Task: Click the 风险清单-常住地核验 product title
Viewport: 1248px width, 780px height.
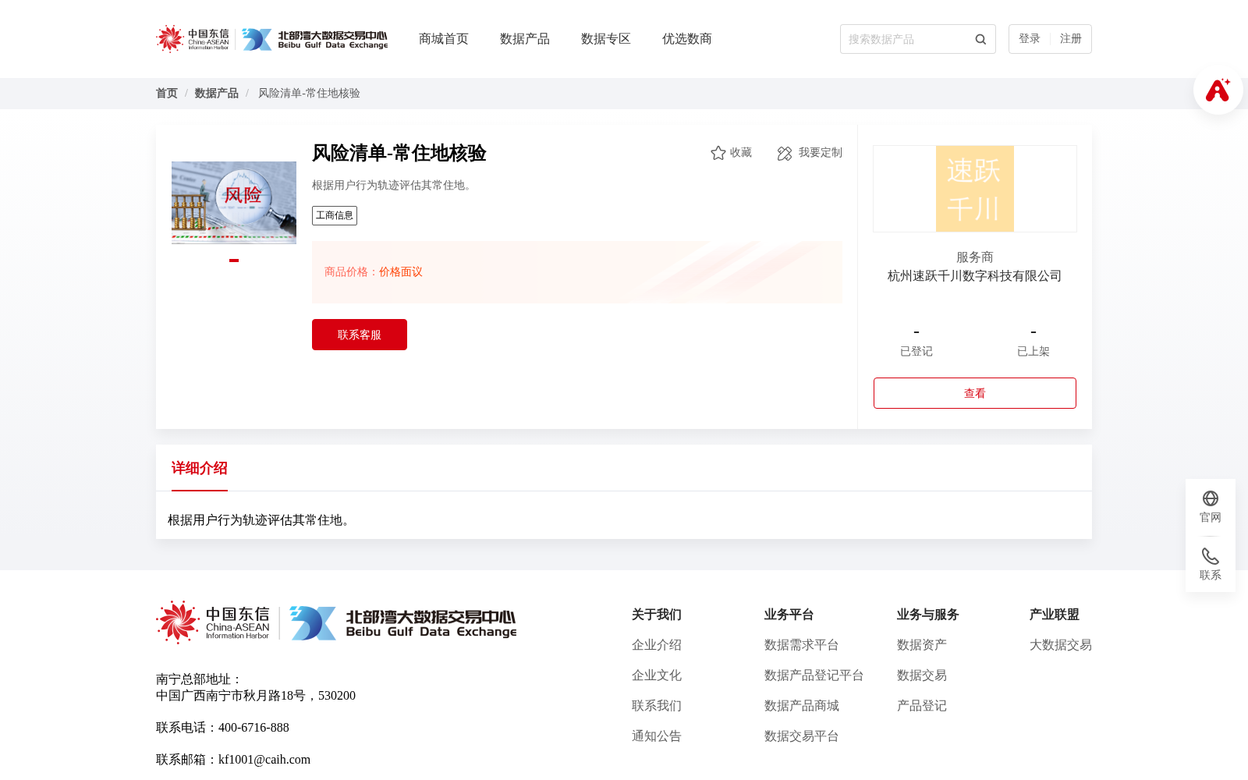Action: click(x=399, y=154)
